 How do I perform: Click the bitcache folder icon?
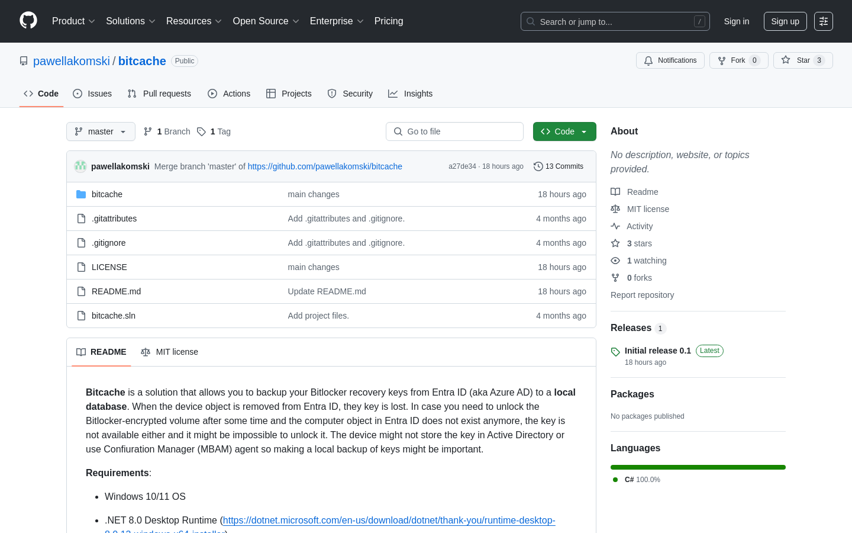coord(81,194)
